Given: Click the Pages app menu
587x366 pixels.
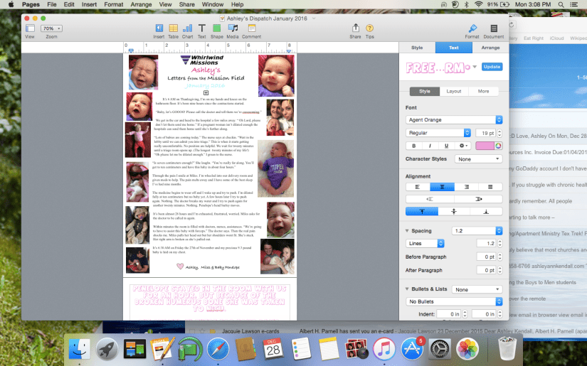Looking at the screenshot, I should pos(31,4).
